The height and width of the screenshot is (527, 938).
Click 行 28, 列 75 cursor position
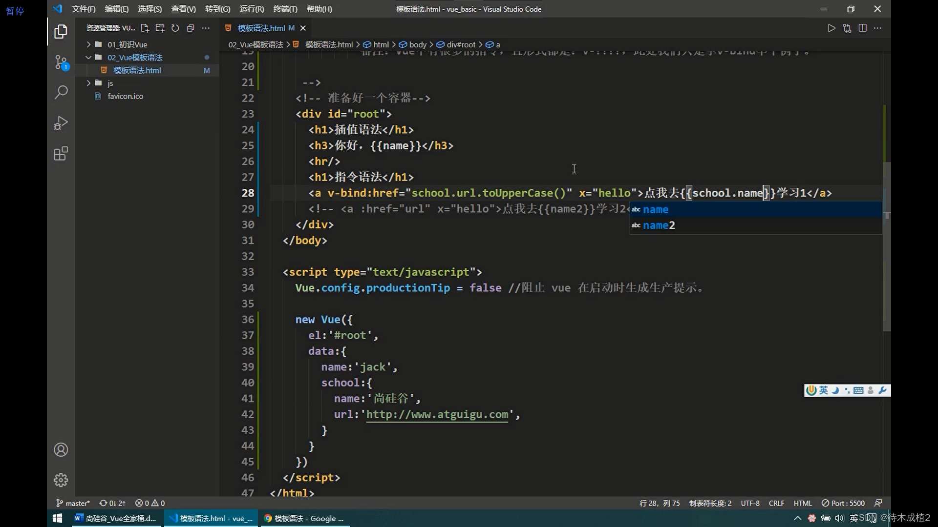tap(660, 503)
